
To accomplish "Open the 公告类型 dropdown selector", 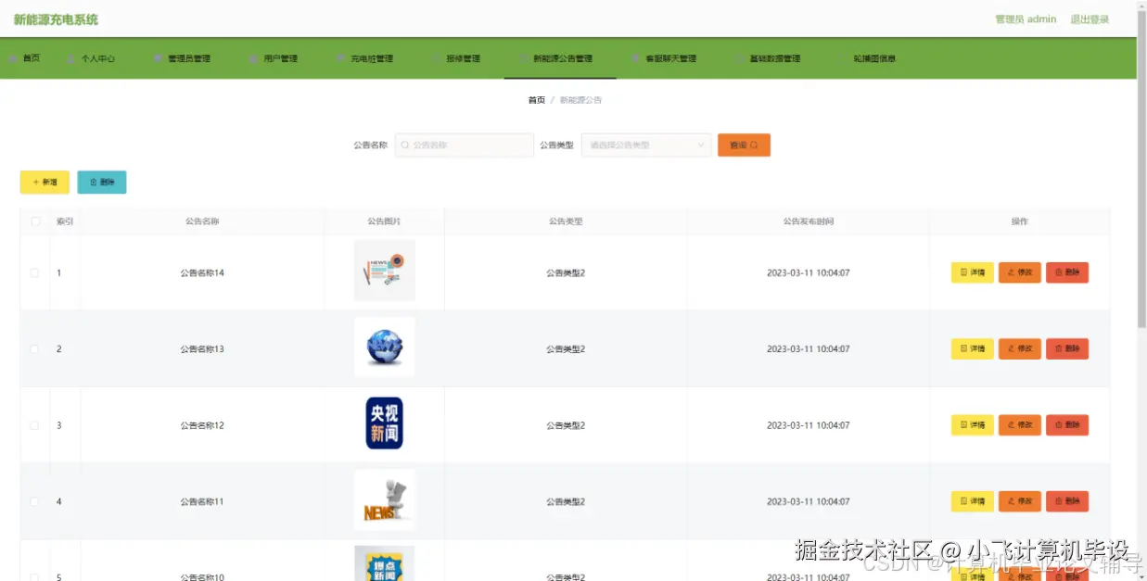I will [x=645, y=145].
